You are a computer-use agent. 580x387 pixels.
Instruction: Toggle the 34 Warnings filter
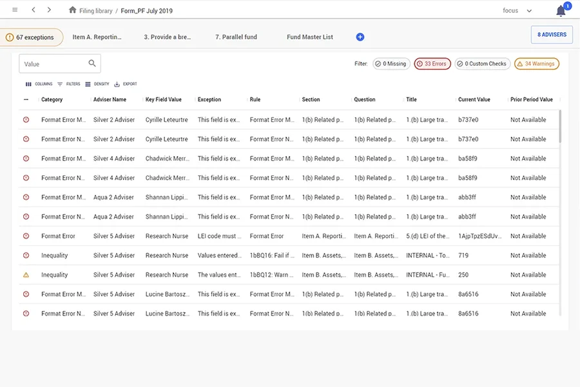536,64
